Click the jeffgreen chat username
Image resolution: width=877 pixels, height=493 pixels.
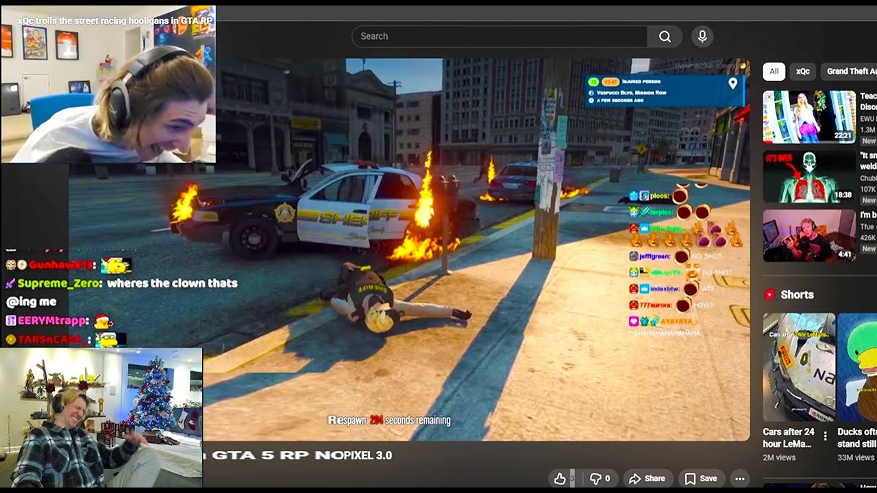(x=654, y=256)
